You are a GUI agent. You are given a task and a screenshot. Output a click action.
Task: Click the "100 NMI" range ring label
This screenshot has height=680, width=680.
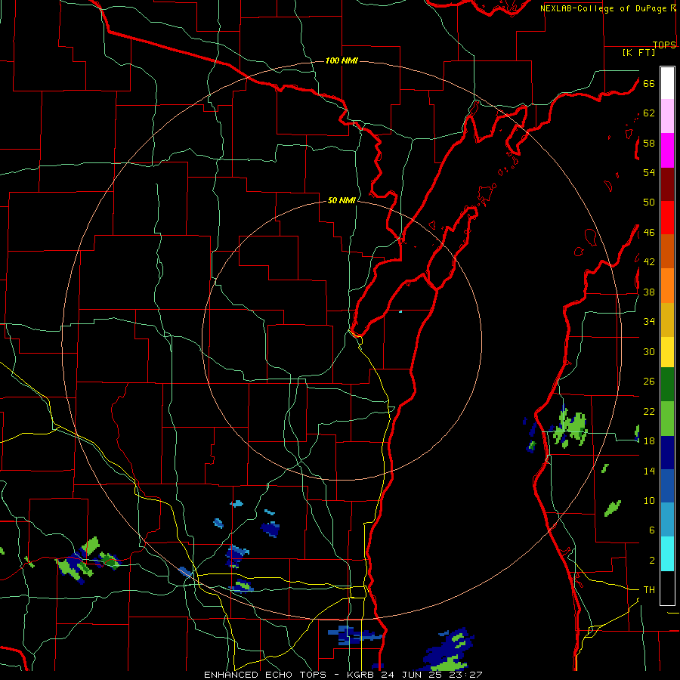pyautogui.click(x=342, y=60)
